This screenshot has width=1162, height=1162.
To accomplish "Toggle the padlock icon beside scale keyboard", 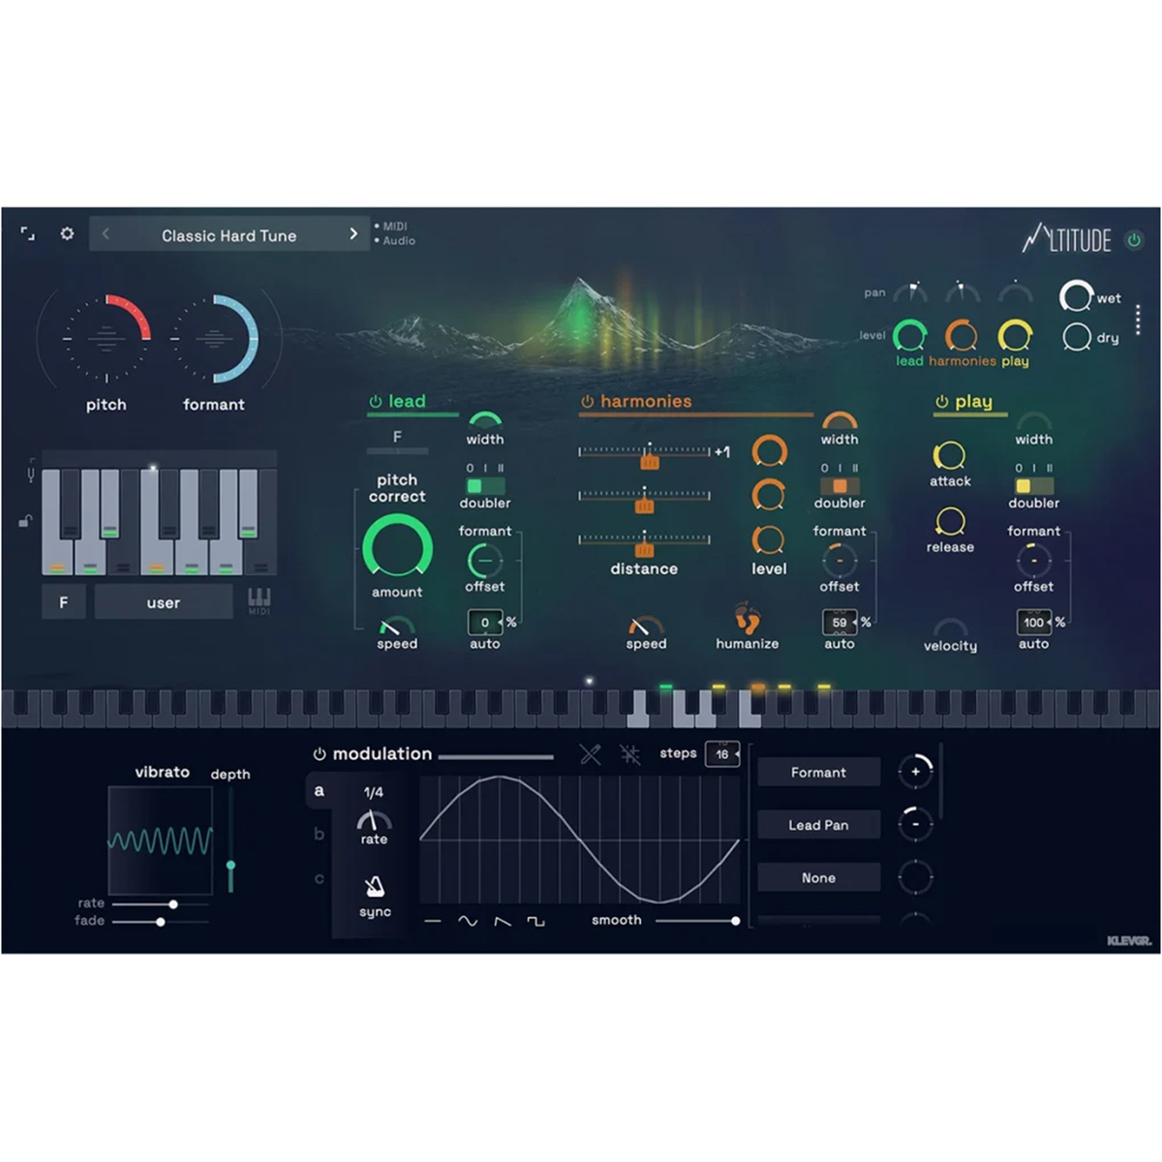I will point(25,522).
